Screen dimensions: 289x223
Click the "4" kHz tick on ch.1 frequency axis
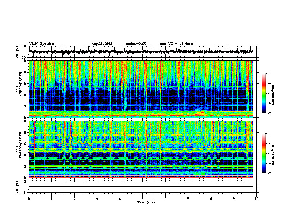(25, 95)
